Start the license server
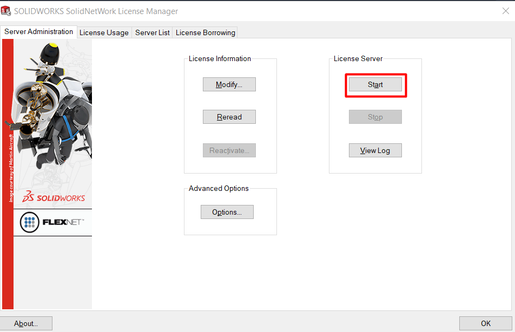 [x=375, y=84]
